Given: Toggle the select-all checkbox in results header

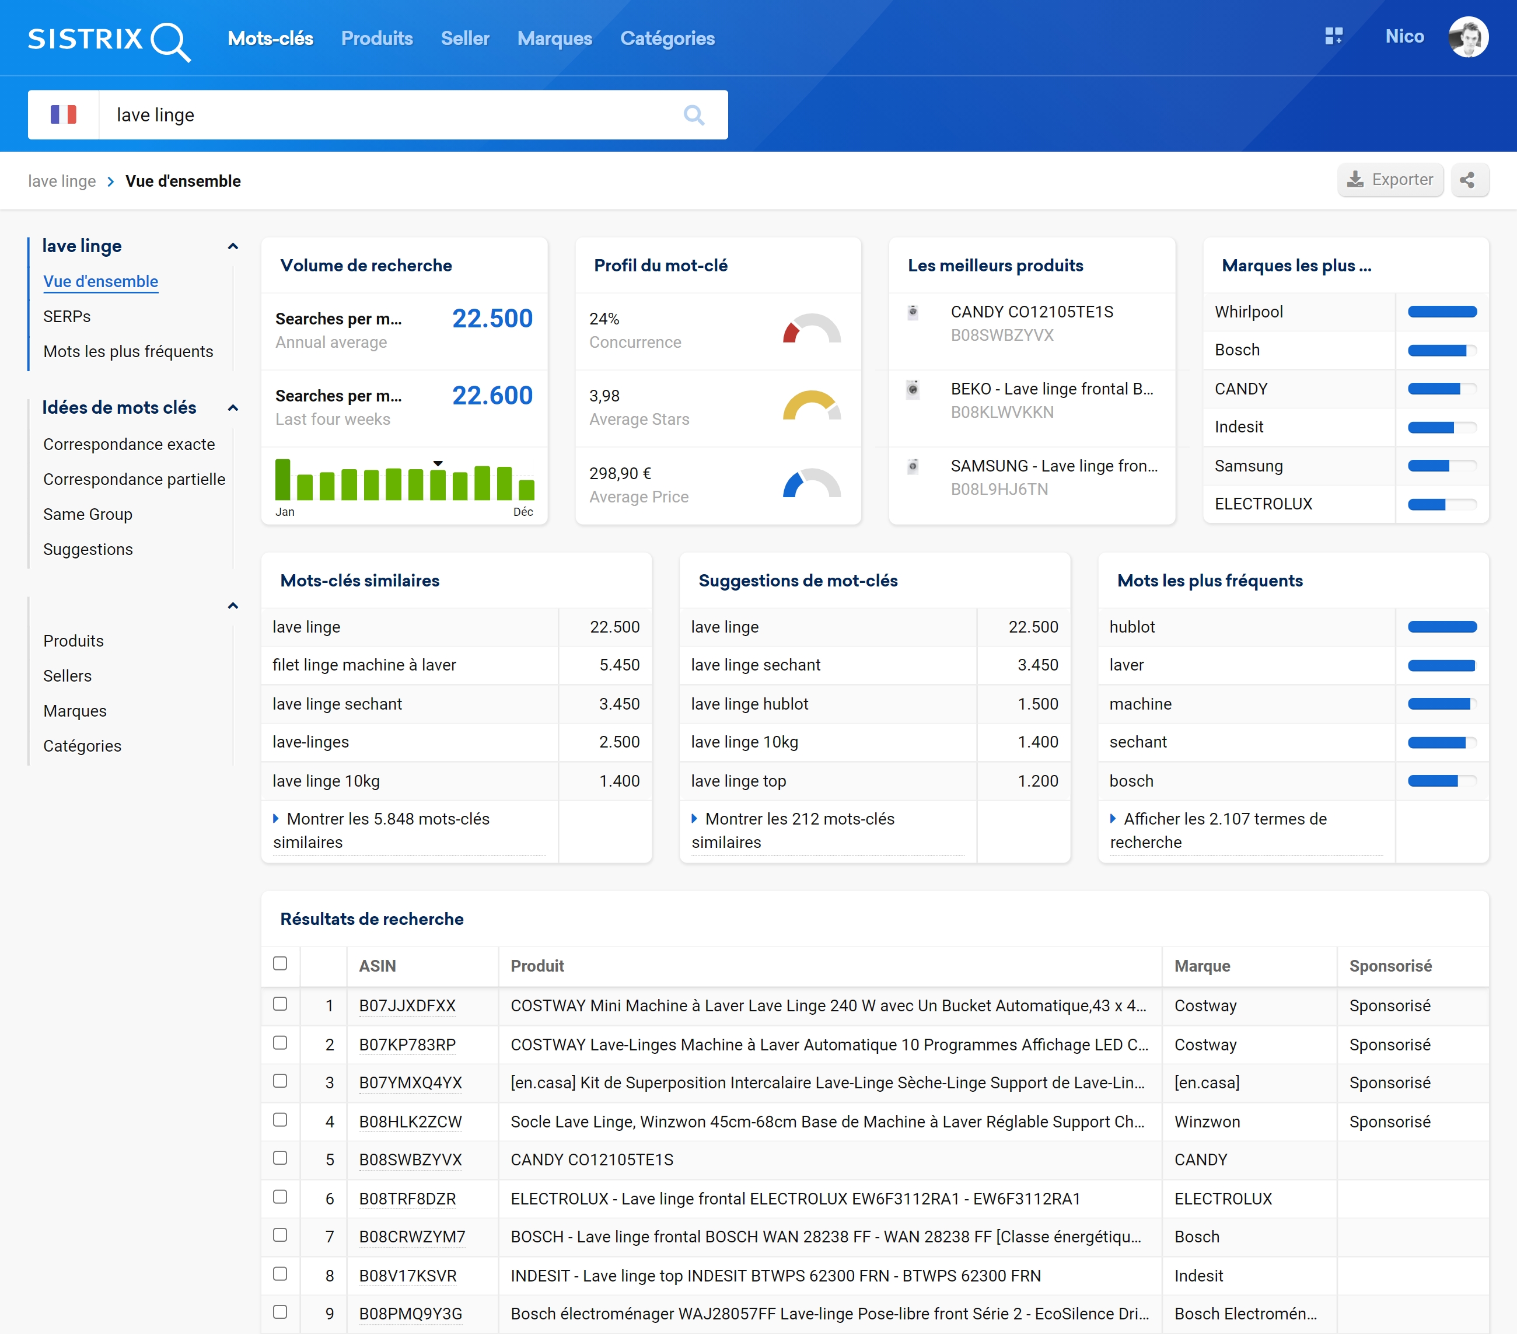Looking at the screenshot, I should 280,963.
